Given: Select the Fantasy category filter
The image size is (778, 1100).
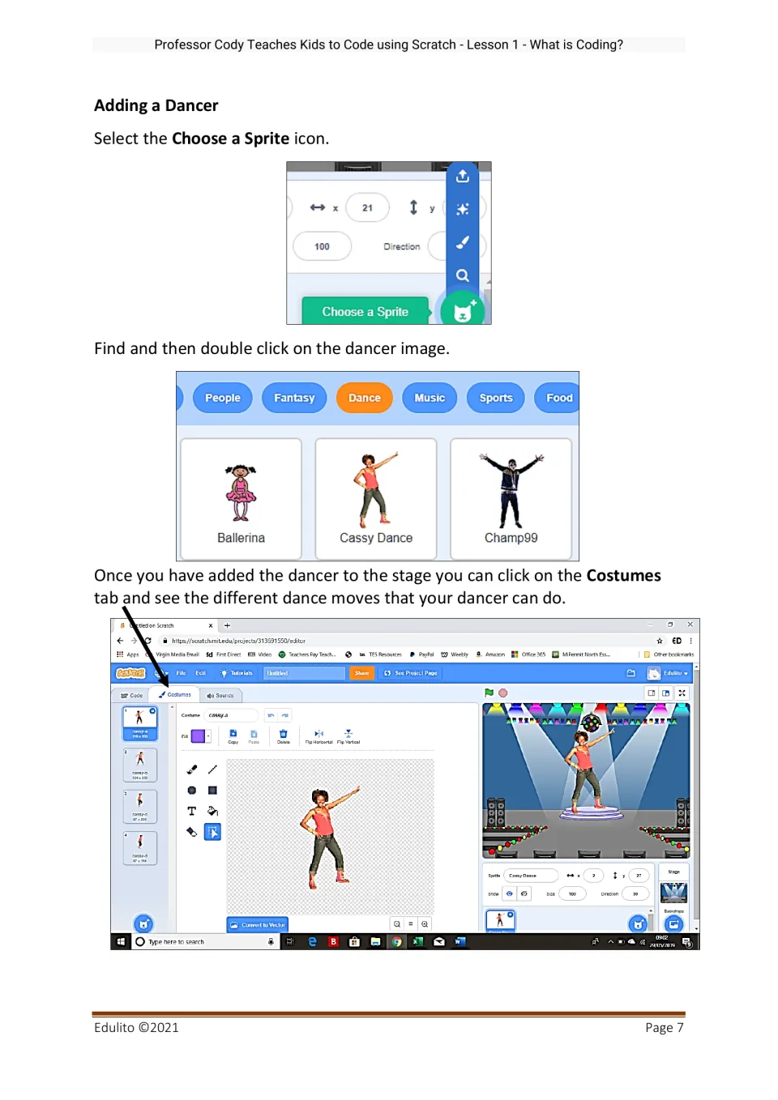Looking at the screenshot, I should 294,398.
